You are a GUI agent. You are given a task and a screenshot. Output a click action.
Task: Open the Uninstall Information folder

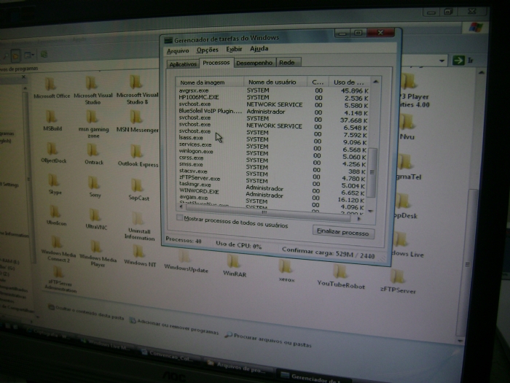point(139,226)
